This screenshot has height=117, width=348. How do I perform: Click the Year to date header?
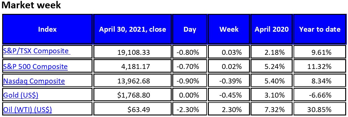(320, 29)
